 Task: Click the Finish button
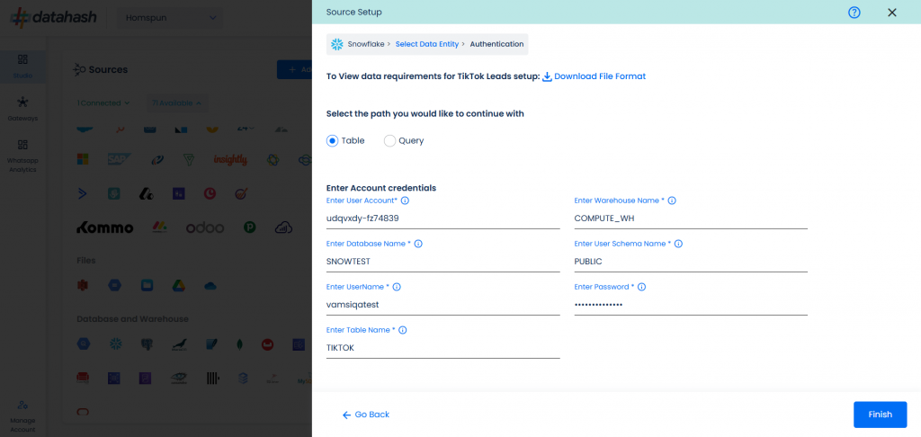[x=880, y=415]
